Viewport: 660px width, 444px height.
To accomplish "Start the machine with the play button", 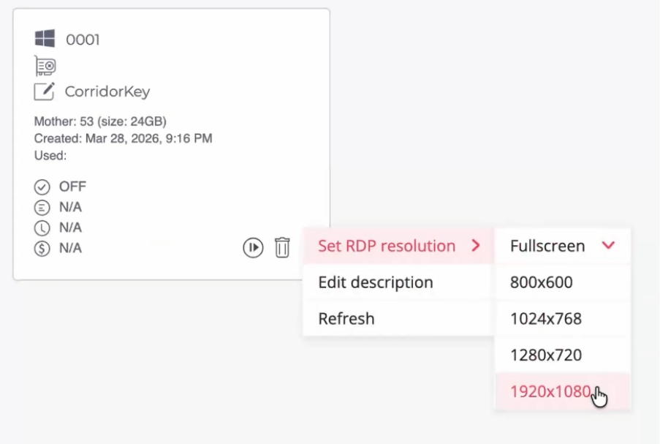I will [253, 247].
